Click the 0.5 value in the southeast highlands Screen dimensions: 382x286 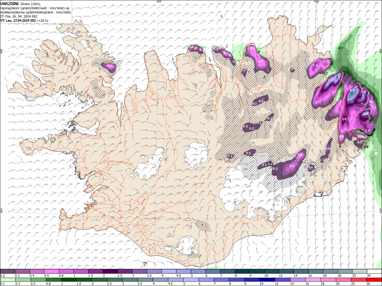292,166
